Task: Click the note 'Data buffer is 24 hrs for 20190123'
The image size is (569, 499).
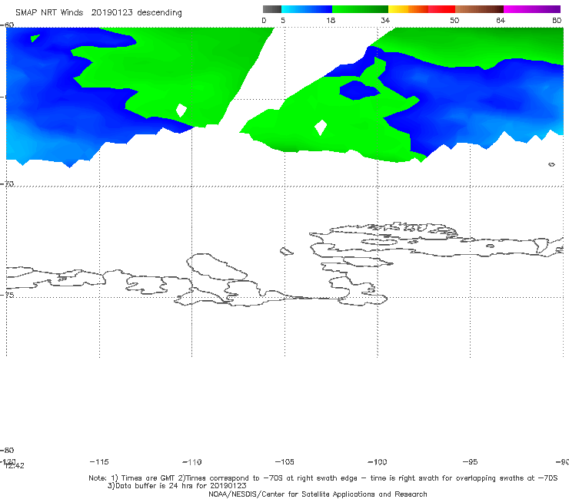Action: (177, 486)
